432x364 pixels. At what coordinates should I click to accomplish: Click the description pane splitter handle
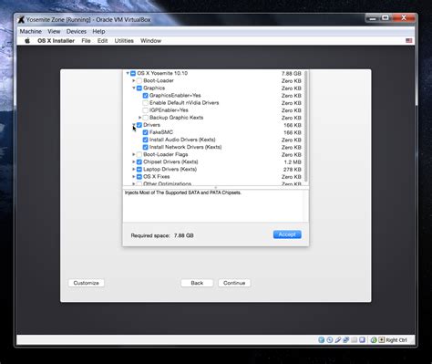[216, 188]
